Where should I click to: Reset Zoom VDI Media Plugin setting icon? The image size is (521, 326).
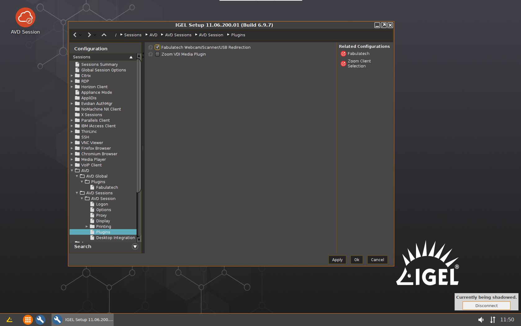pyautogui.click(x=150, y=54)
